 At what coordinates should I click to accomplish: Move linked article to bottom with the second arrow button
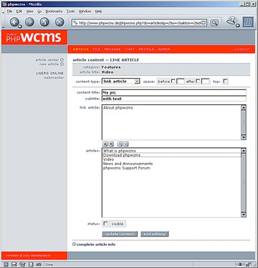pyautogui.click(x=111, y=144)
